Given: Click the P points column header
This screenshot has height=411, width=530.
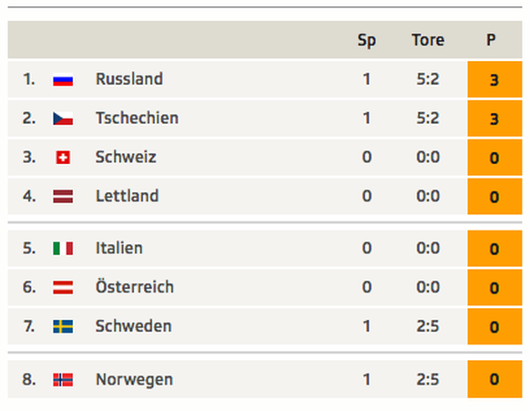Looking at the screenshot, I should 491,40.
